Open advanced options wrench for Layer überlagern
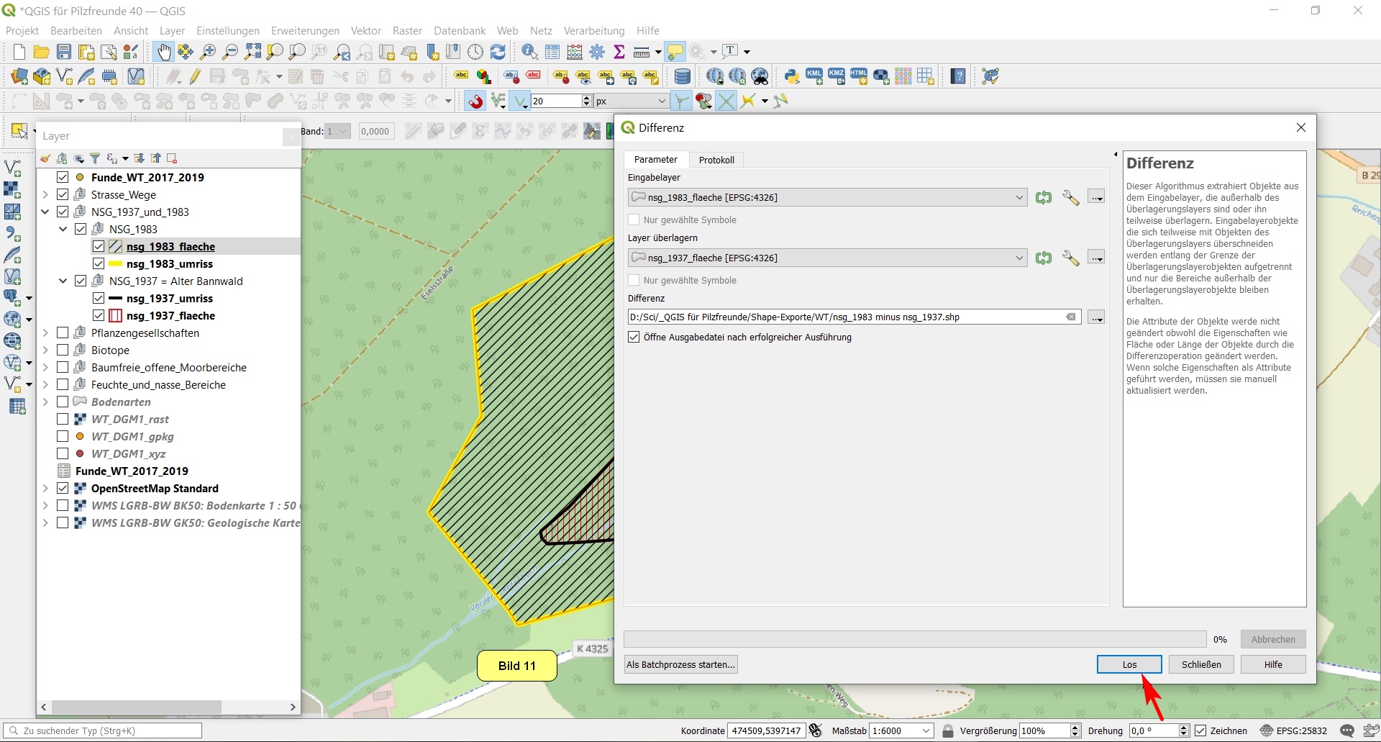Image resolution: width=1381 pixels, height=742 pixels. [1070, 258]
